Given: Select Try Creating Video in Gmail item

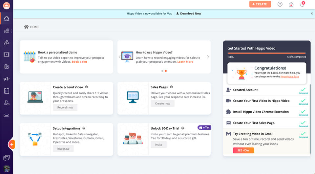Looking at the screenshot, I should click(x=266, y=142).
